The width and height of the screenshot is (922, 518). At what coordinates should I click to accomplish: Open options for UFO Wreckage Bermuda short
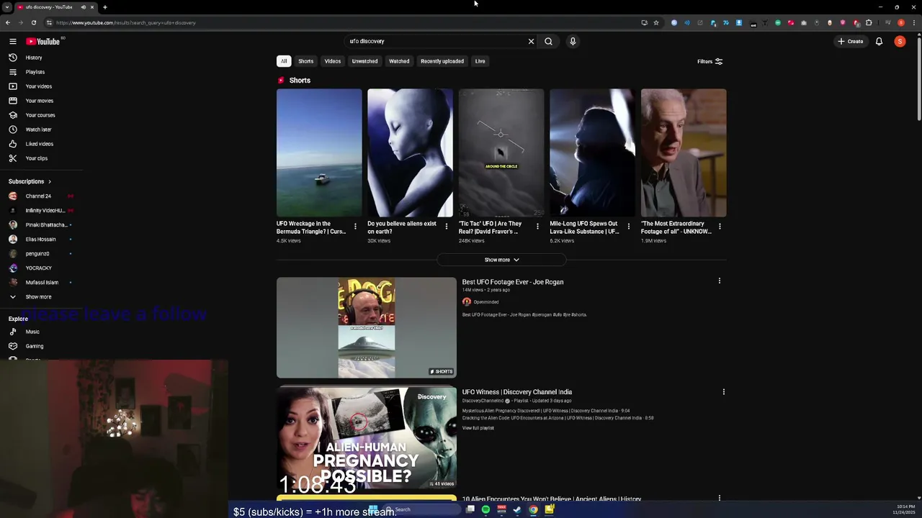(x=355, y=227)
